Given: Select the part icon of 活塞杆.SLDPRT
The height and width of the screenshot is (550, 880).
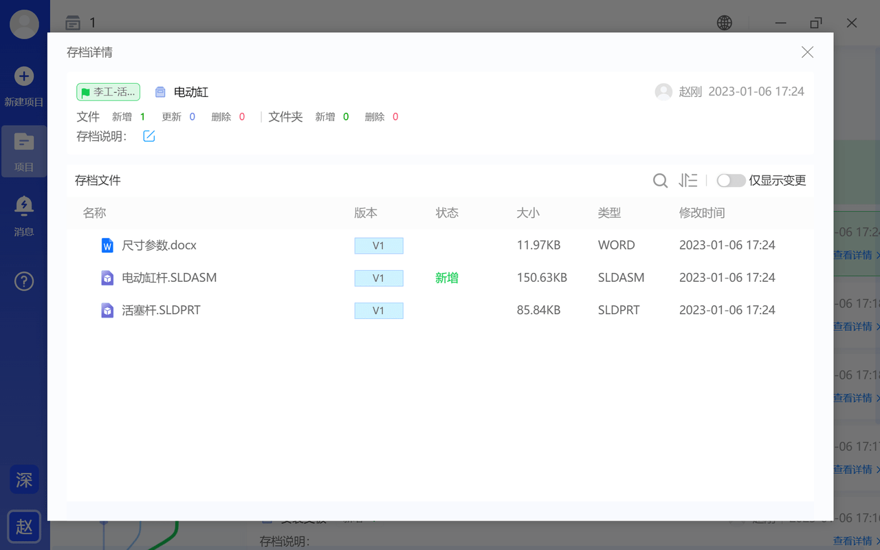Looking at the screenshot, I should pos(107,310).
